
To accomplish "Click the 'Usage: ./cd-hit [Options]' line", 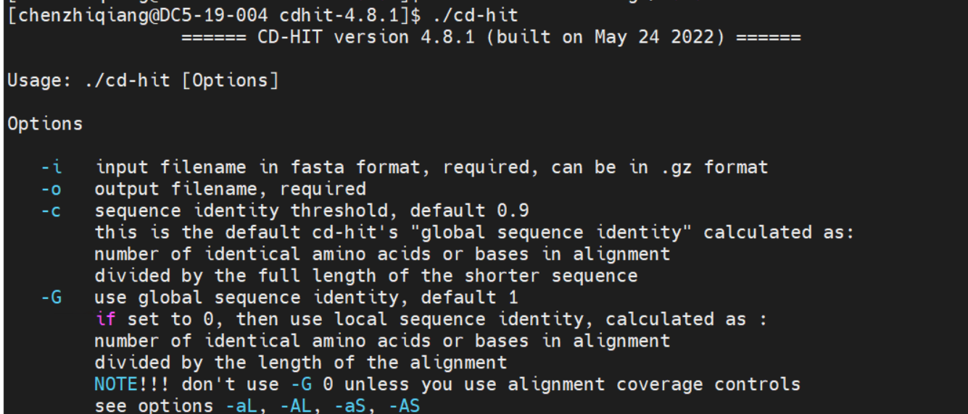I will tap(143, 80).
